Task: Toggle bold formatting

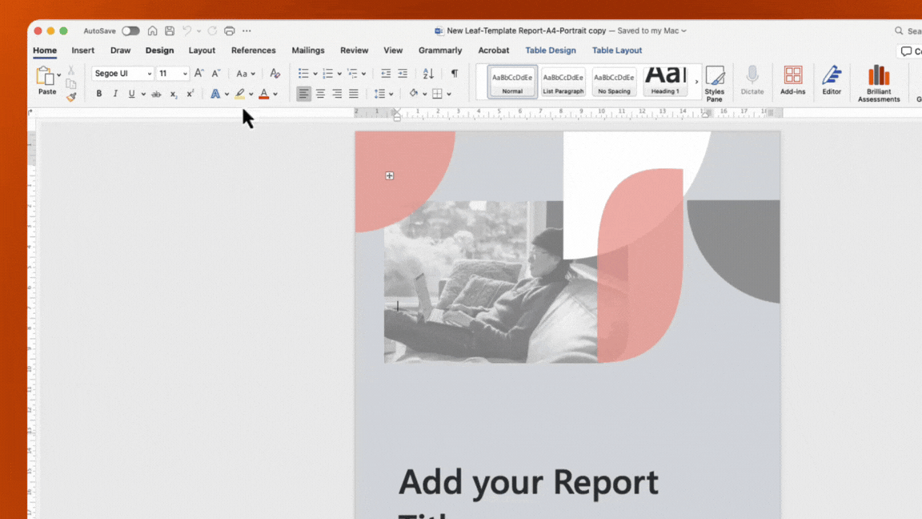Action: tap(99, 94)
